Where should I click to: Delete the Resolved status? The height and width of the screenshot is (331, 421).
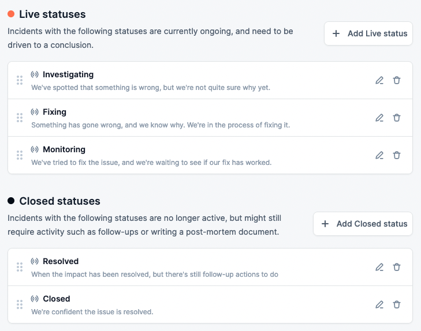(397, 267)
